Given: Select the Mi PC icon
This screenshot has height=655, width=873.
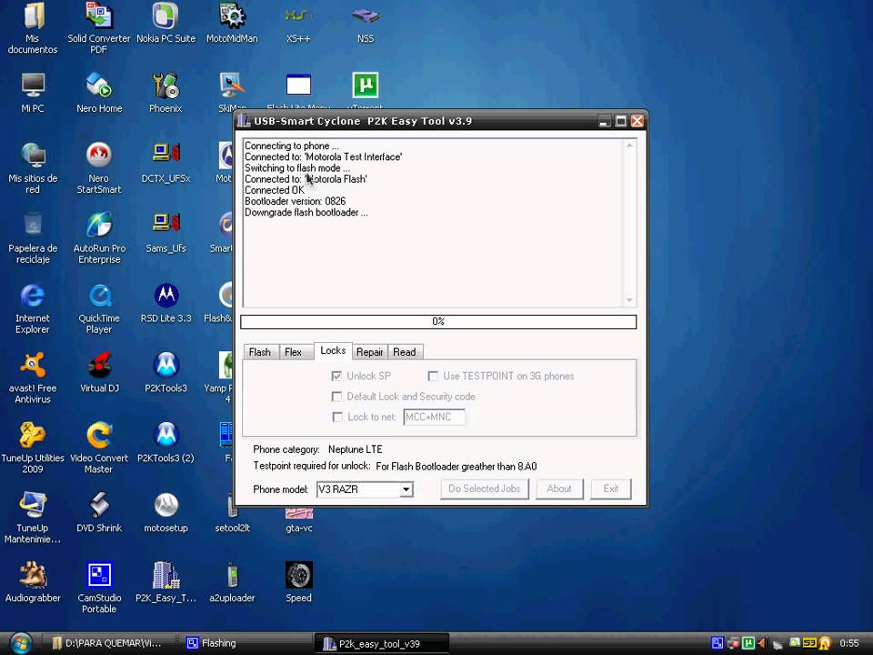Looking at the screenshot, I should (33, 93).
